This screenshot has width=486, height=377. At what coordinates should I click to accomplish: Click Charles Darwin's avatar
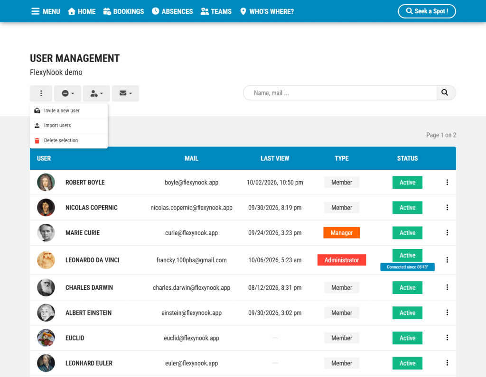[46, 287]
